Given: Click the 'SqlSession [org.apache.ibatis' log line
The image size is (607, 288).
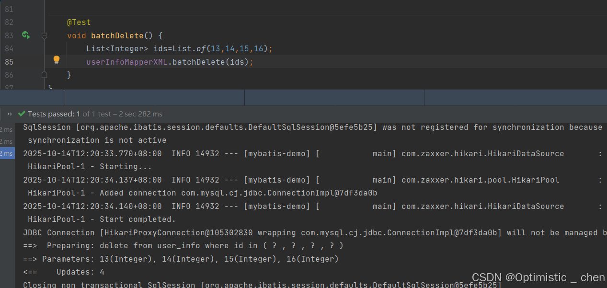Looking at the screenshot, I should [313, 127].
